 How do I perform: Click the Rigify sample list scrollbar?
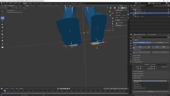(x=168, y=81)
